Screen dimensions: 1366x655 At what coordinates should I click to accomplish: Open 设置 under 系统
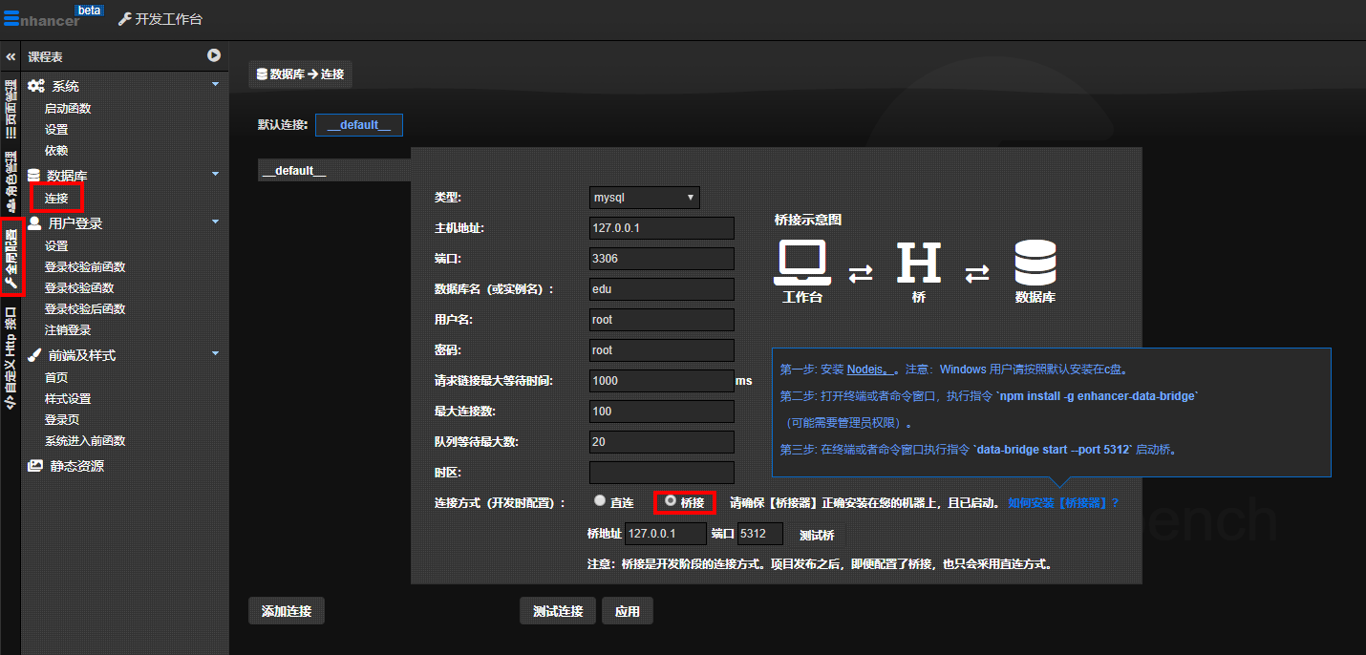(56, 130)
